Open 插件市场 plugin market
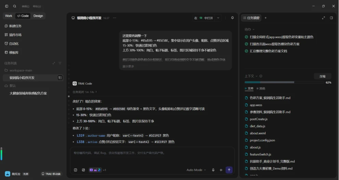Viewport: 339px width, 180px height. [x=13, y=35]
